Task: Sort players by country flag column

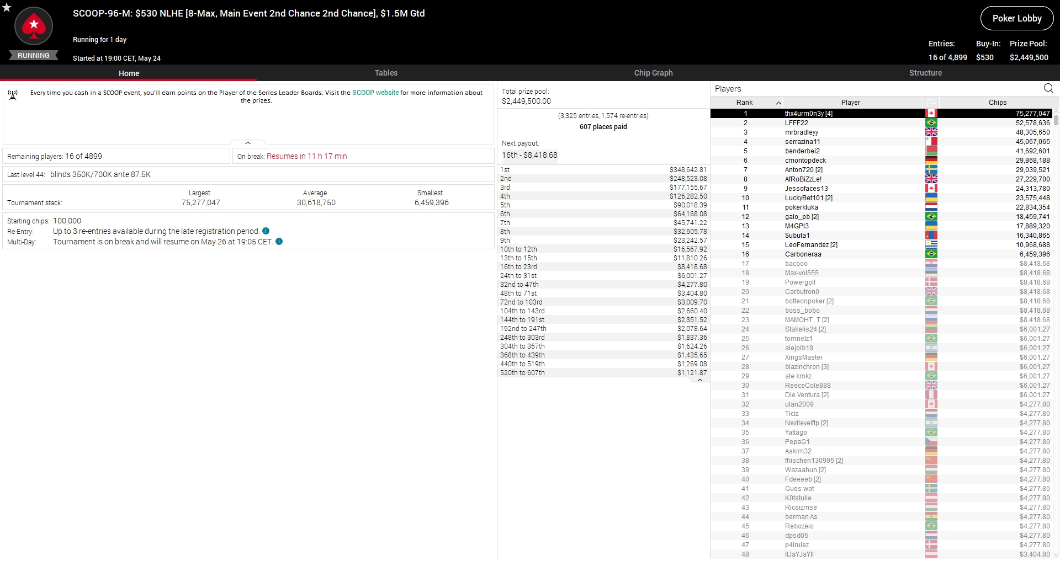Action: tap(931, 103)
